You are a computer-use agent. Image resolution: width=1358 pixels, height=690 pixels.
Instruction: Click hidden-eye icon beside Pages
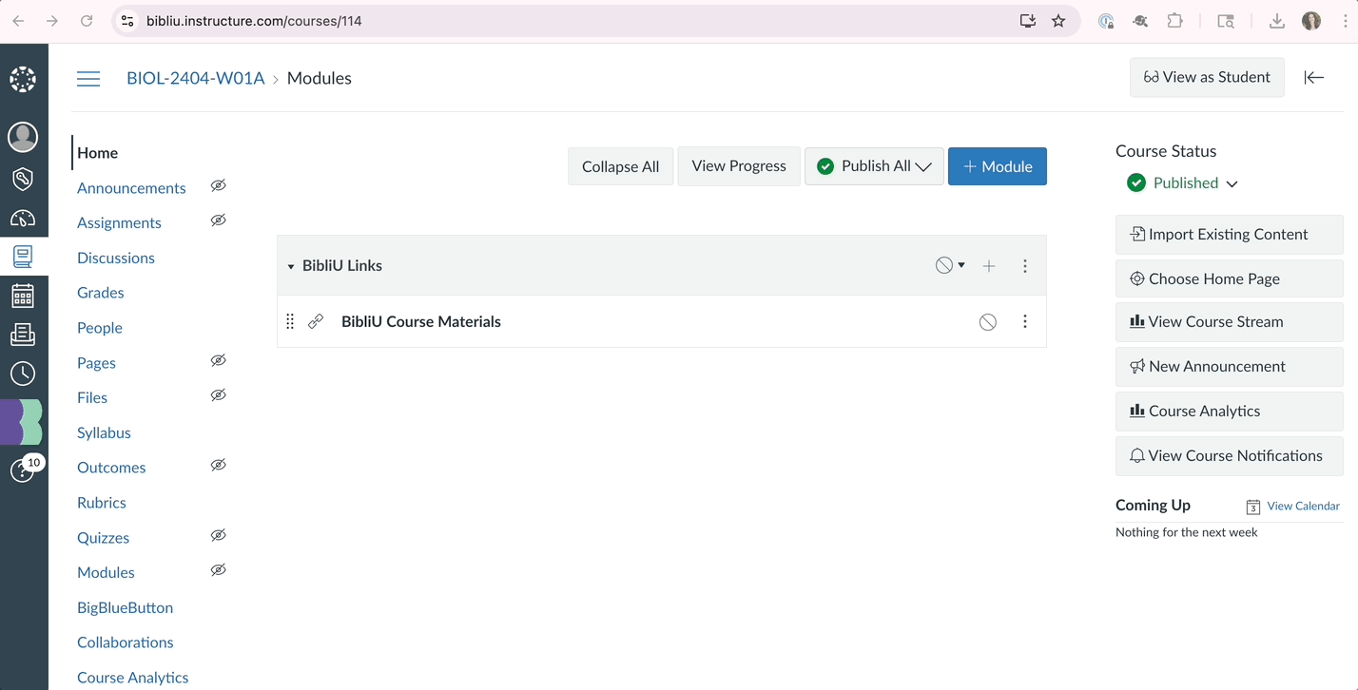tap(219, 360)
